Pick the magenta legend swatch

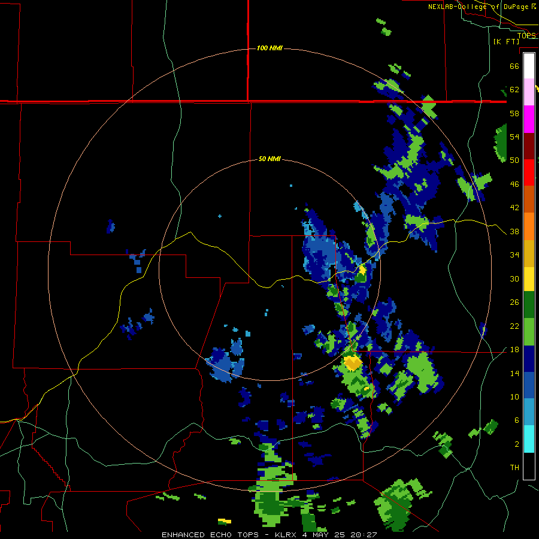point(529,119)
